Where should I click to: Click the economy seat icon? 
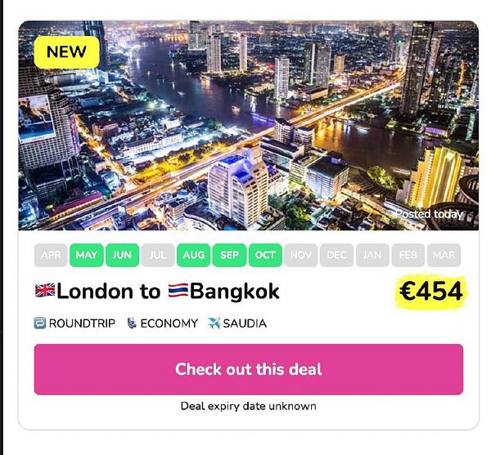(x=132, y=323)
